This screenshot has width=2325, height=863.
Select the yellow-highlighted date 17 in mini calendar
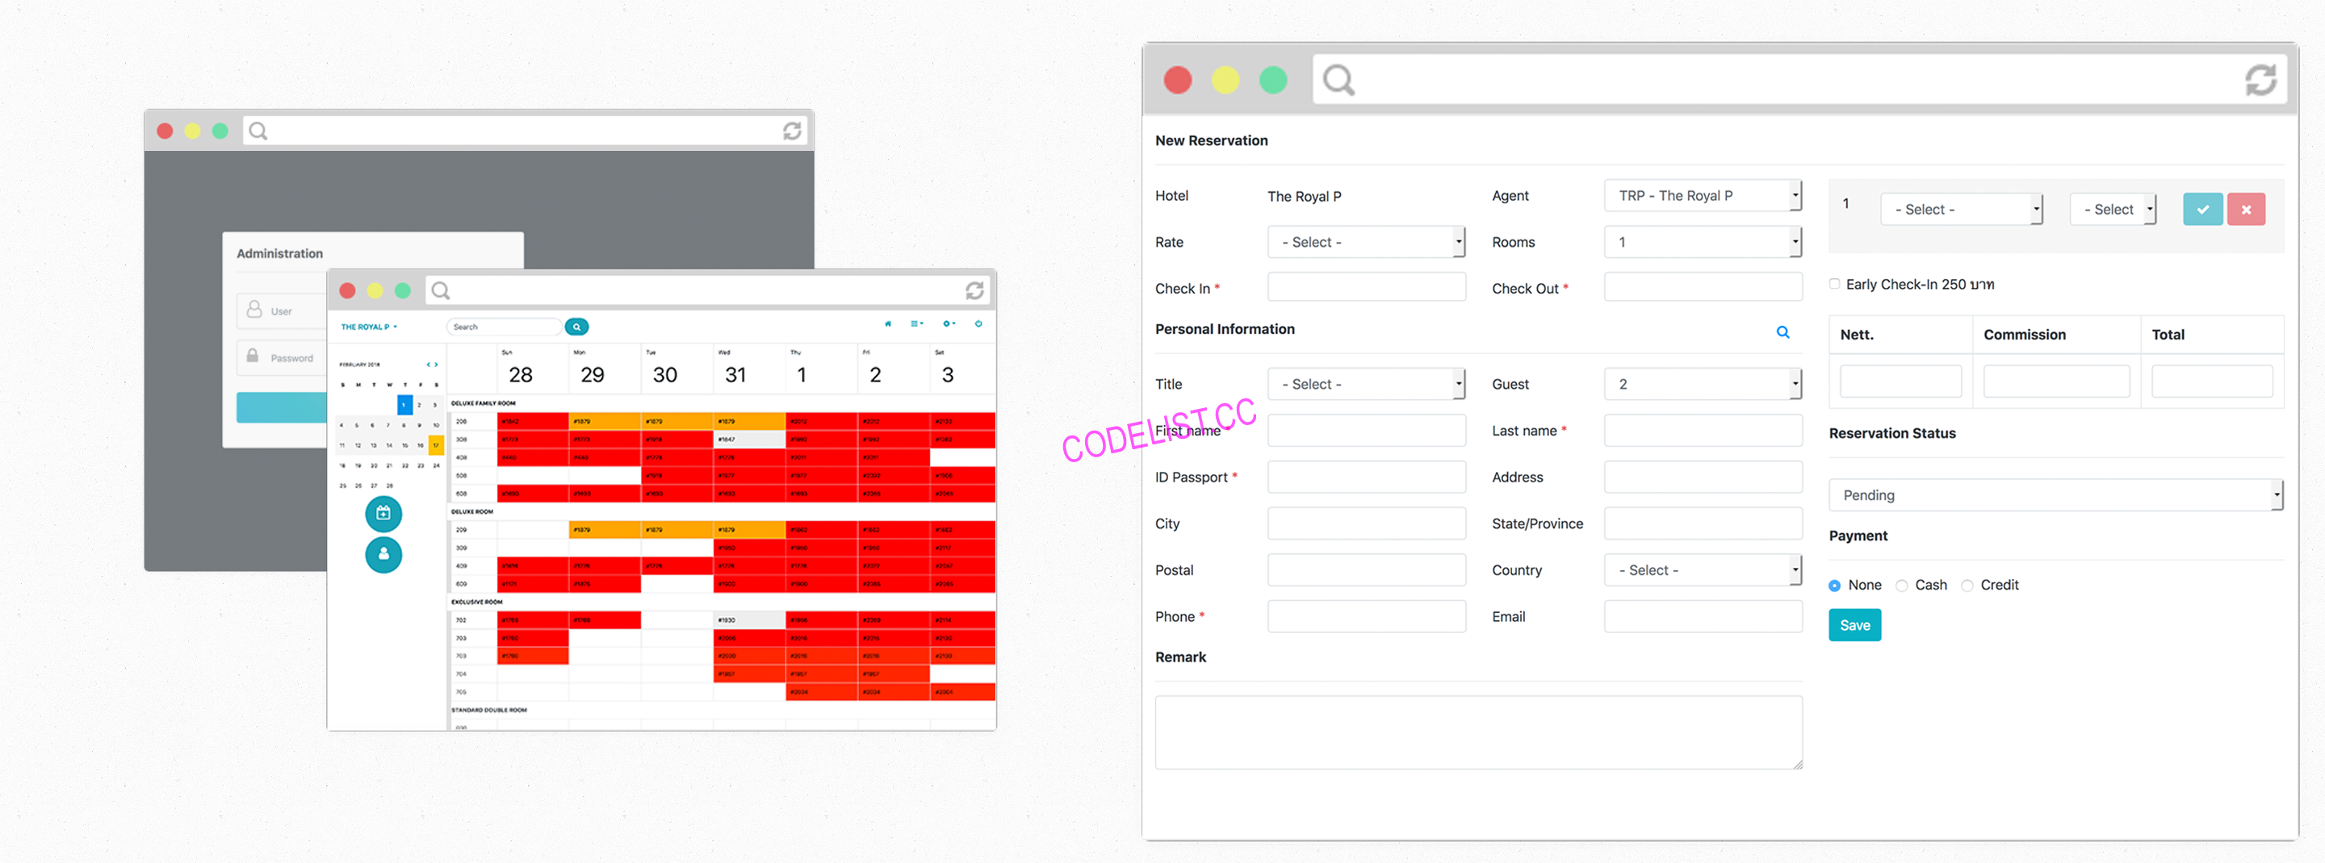[x=436, y=444]
